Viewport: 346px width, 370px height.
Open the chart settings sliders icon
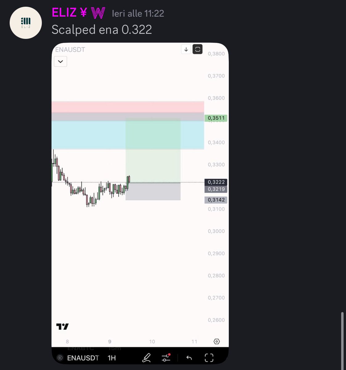[166, 358]
